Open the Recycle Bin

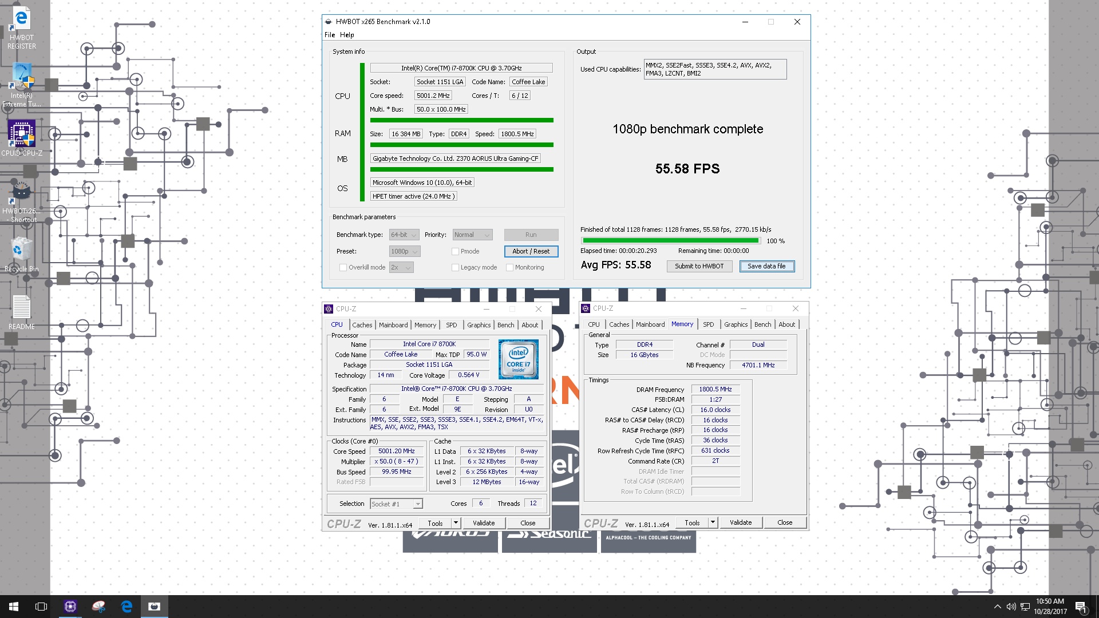pos(21,254)
